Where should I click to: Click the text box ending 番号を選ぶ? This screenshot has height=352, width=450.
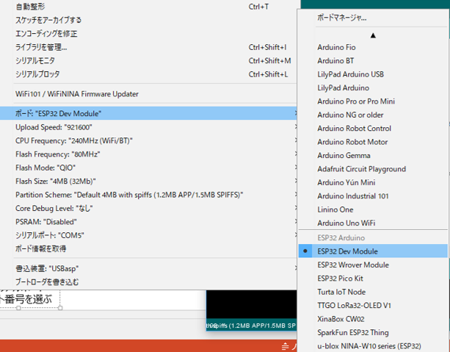[30, 299]
